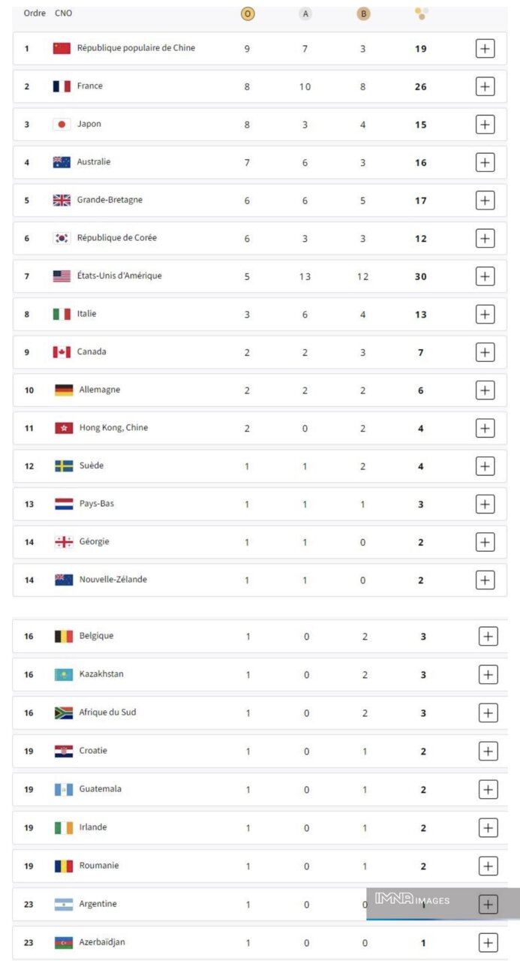Click the France flag icon

pyautogui.click(x=62, y=86)
